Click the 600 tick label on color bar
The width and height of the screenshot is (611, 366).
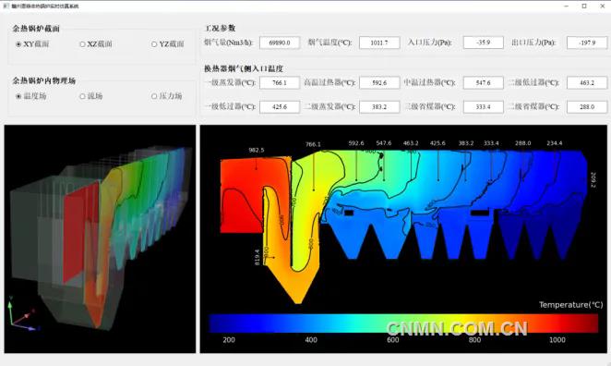[x=393, y=340]
